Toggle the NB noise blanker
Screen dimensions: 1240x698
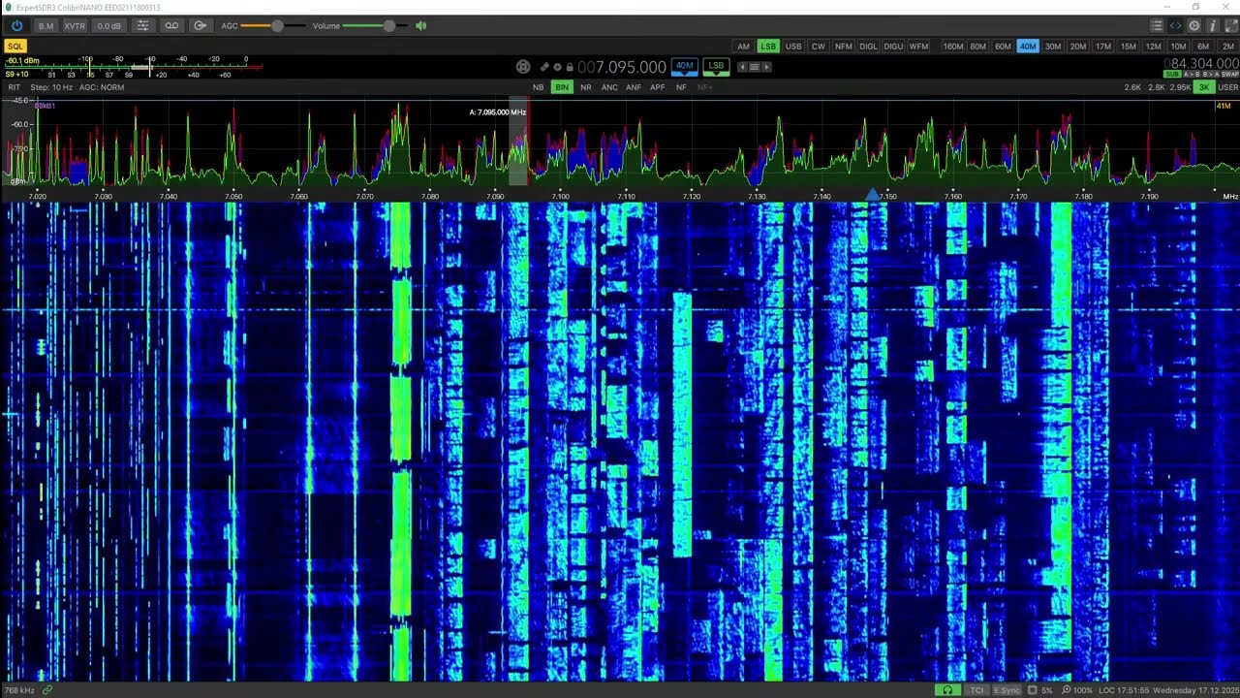[538, 87]
